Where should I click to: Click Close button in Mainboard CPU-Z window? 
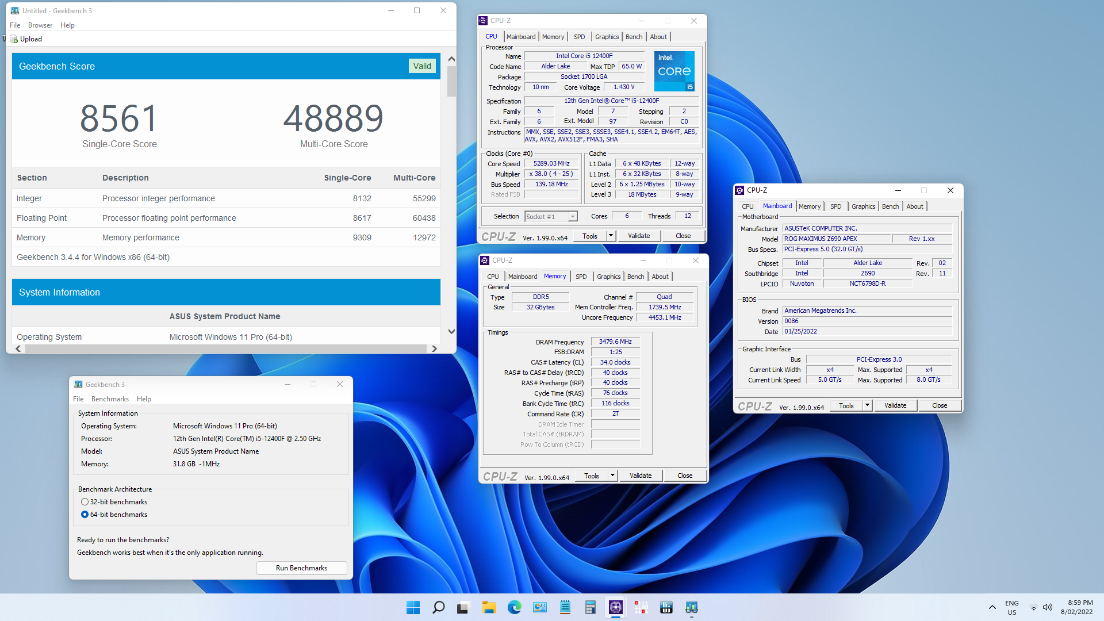tap(940, 405)
